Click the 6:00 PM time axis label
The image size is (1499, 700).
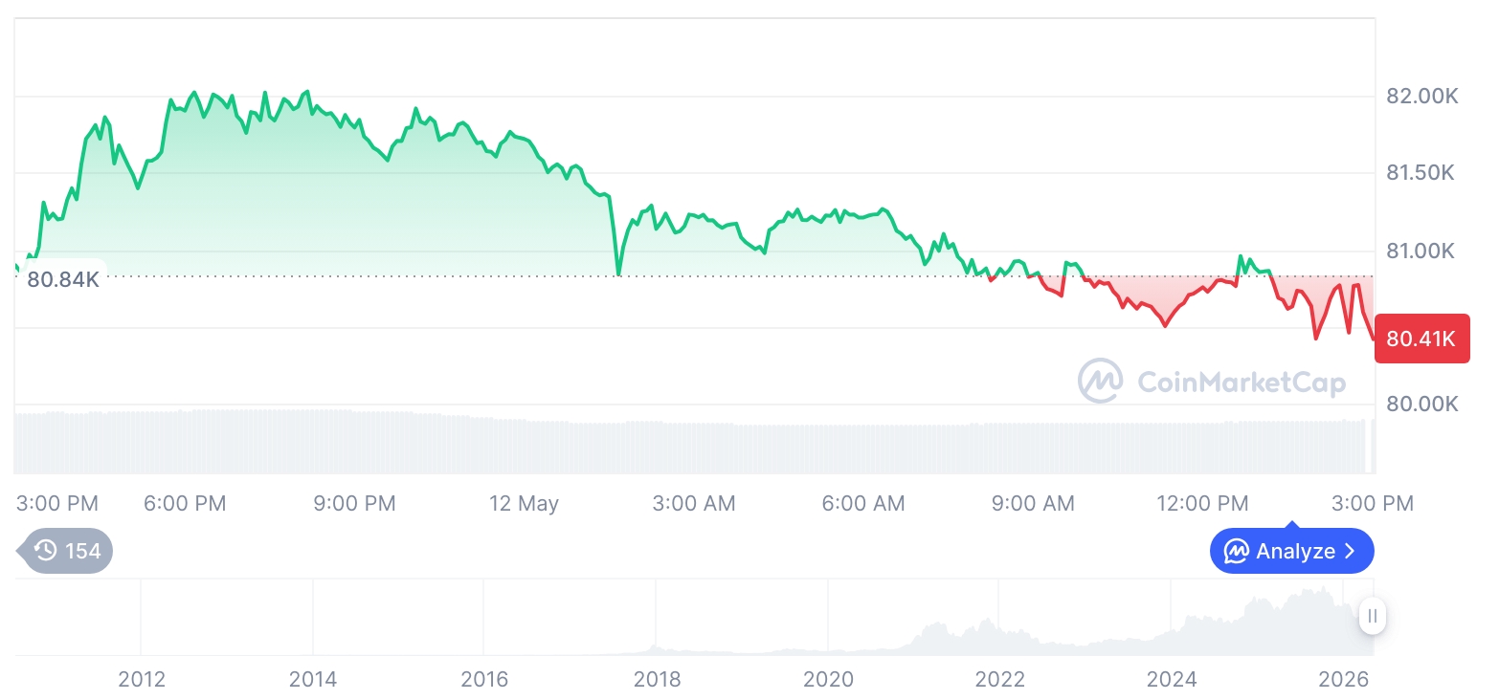185,503
